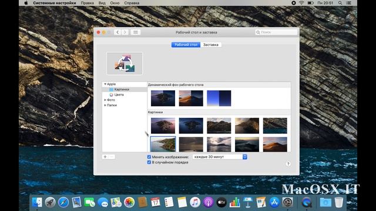
Task: Select Цвета in sidebar
Action: (125, 95)
